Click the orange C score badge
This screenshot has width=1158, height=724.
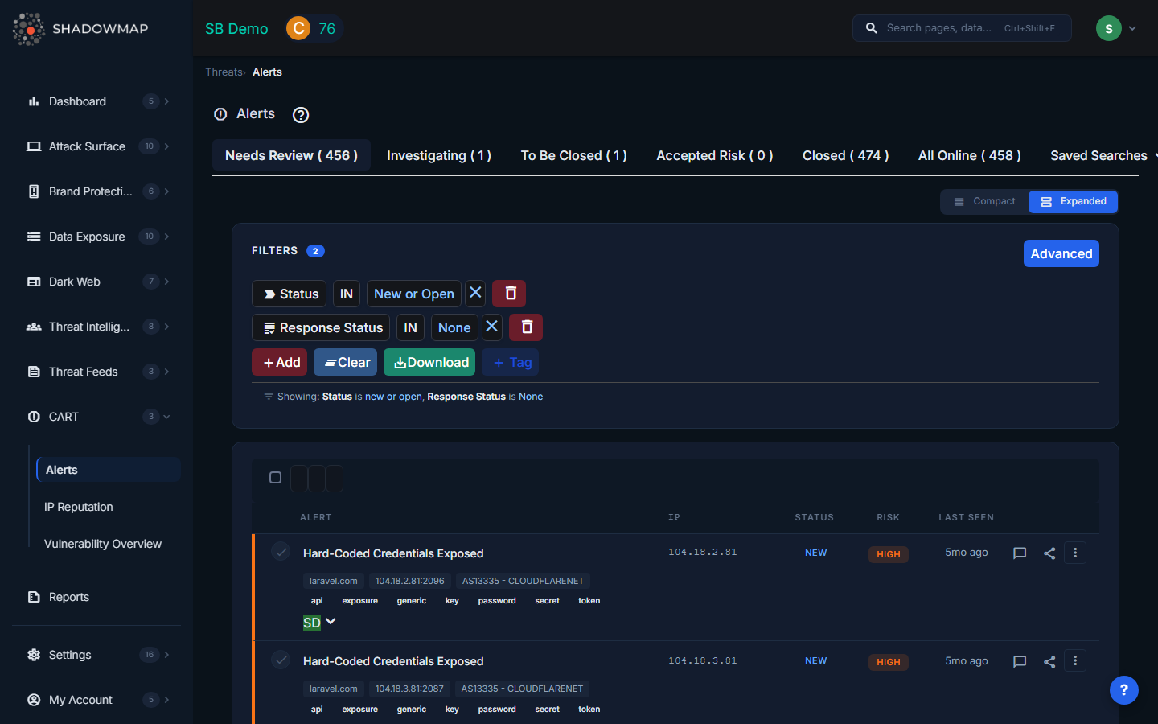298,29
